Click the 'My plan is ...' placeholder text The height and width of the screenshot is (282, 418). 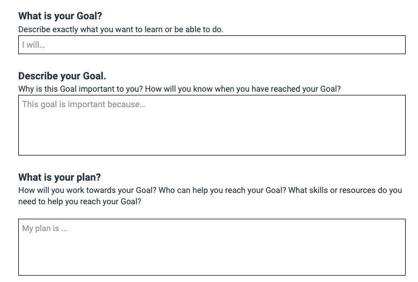[x=45, y=228]
